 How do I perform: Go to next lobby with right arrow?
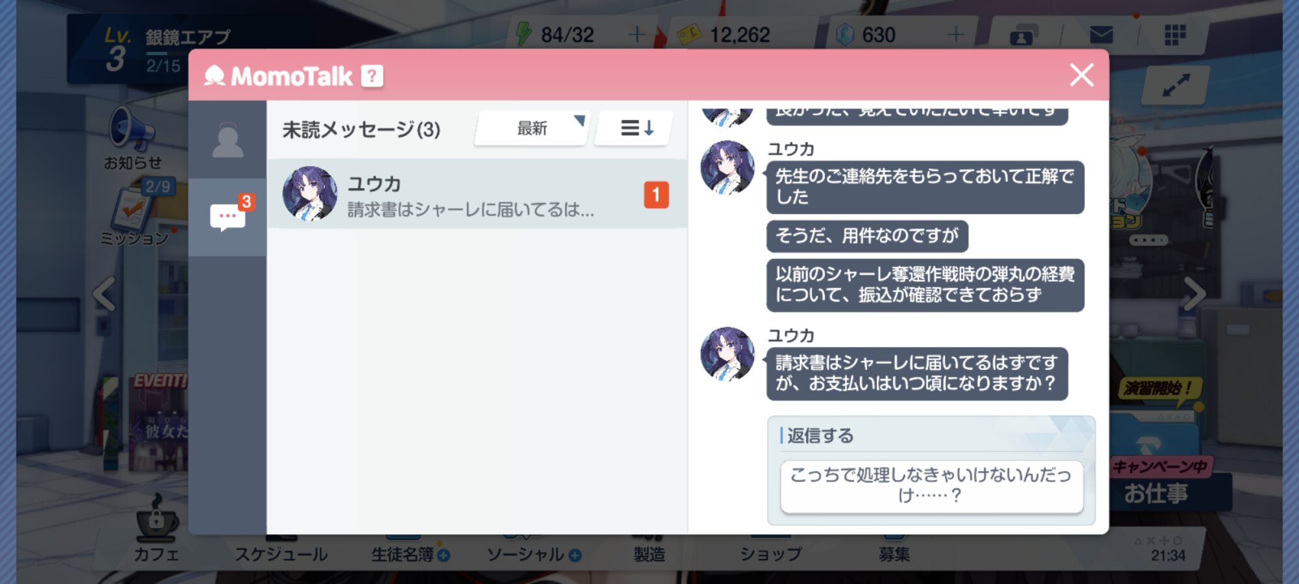pos(1194,294)
